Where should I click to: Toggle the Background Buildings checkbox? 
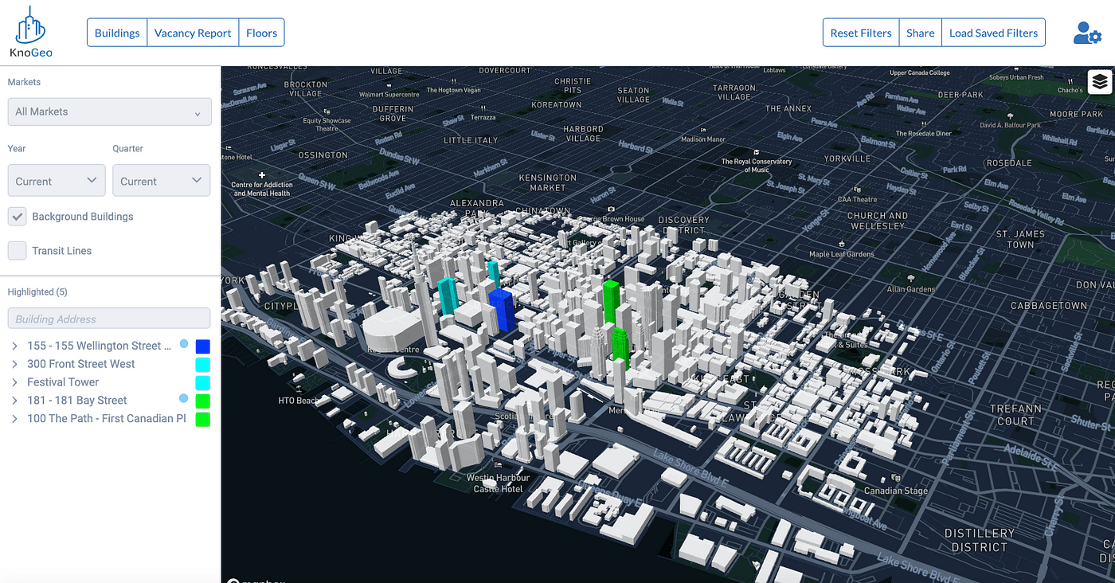tap(18, 216)
